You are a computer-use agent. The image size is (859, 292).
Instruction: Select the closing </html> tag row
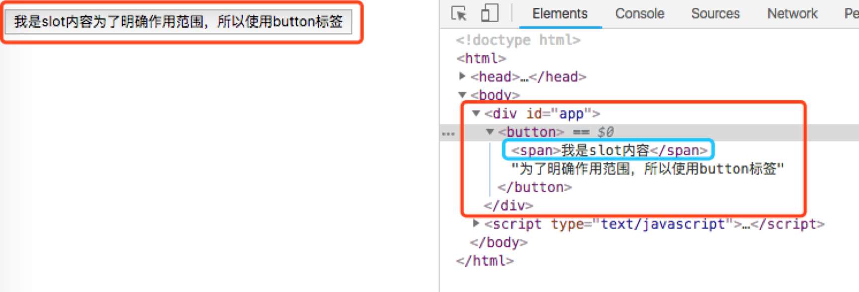[485, 260]
